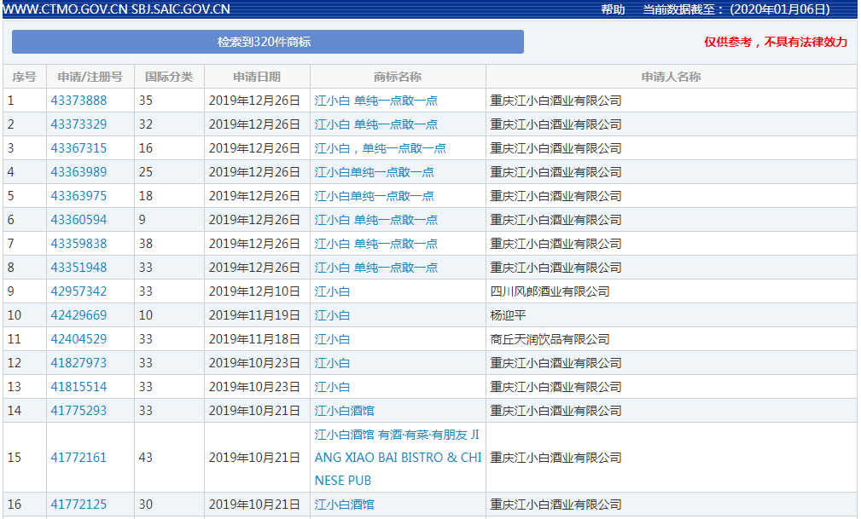
Task: Click the 检索到320件商标 results banner
Action: (267, 42)
